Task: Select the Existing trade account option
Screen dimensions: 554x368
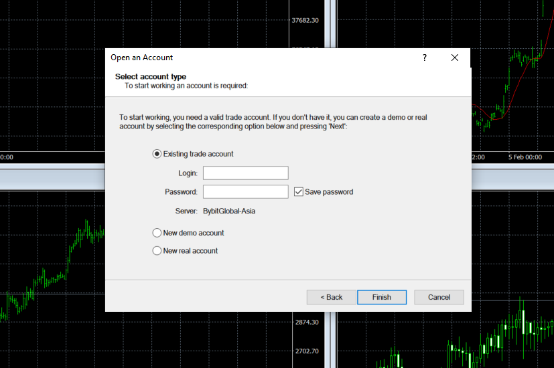Action: [157, 154]
